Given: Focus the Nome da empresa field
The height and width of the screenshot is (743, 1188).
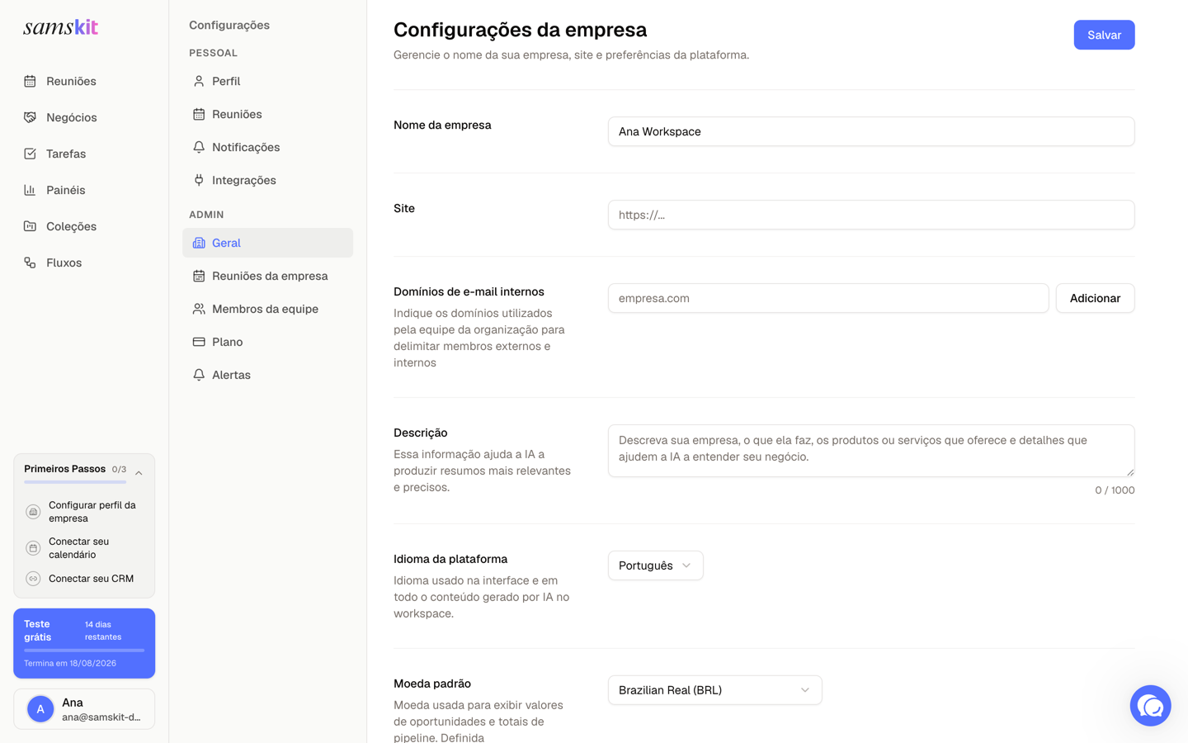Looking at the screenshot, I should [x=871, y=131].
